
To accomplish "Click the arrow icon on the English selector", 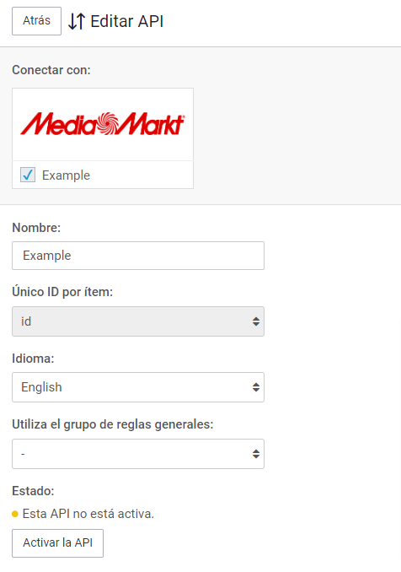I will pos(256,387).
